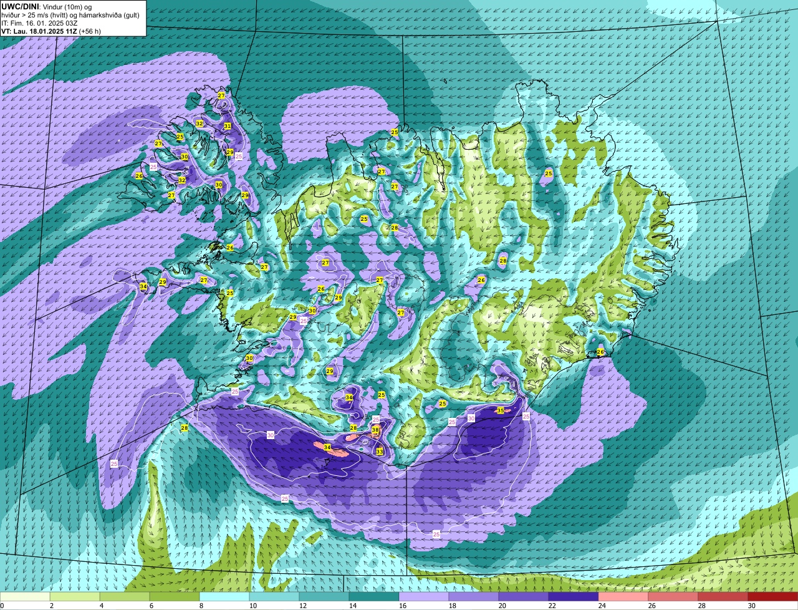Viewport: 798px width, 610px height.
Task: Click the yellow '38' maximum gust marker
Action: [x=375, y=430]
